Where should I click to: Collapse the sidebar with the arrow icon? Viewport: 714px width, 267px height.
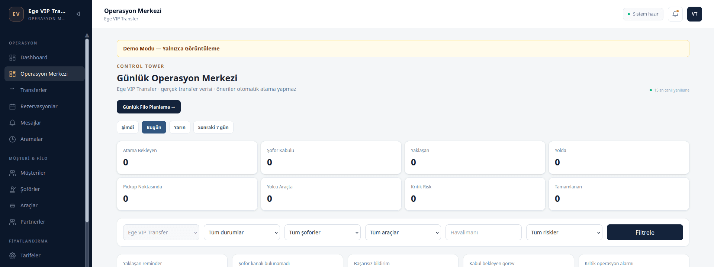pos(78,14)
